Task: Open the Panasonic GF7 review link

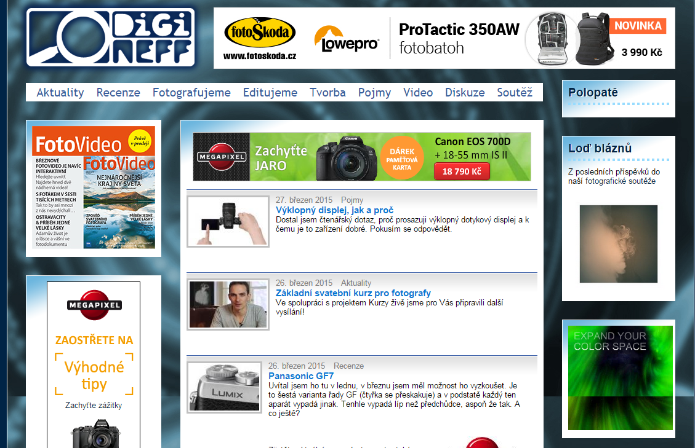Action: click(301, 376)
